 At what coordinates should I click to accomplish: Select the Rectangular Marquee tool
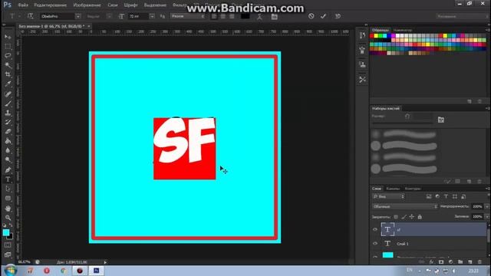[x=8, y=47]
